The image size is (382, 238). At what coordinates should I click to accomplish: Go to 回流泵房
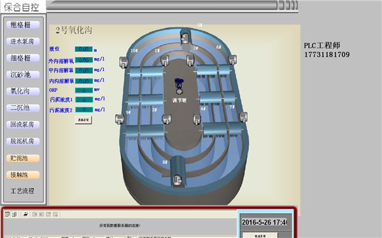point(23,124)
